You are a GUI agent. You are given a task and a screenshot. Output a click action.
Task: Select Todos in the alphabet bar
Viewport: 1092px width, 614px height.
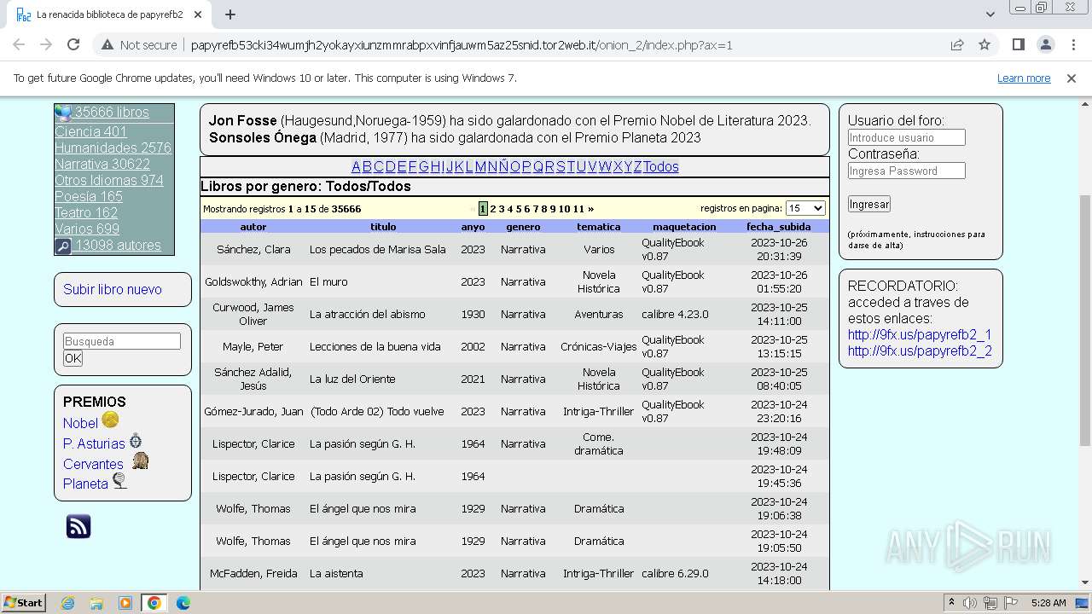[661, 166]
